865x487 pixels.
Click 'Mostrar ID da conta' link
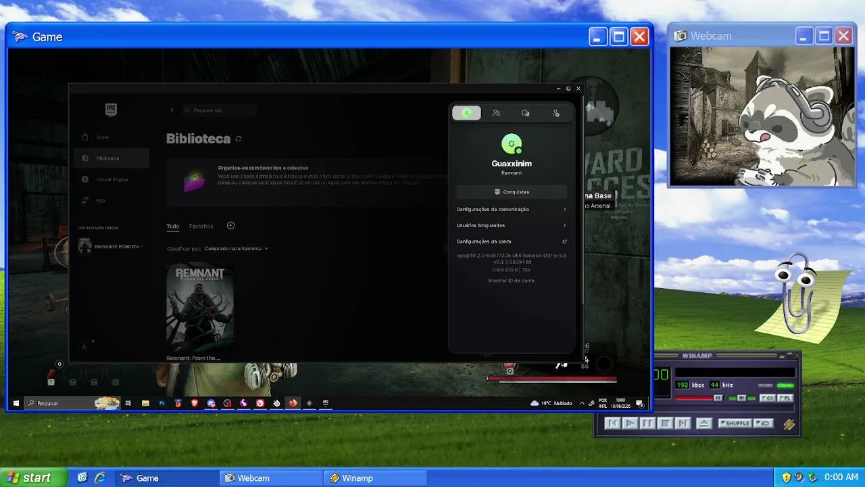tap(512, 281)
